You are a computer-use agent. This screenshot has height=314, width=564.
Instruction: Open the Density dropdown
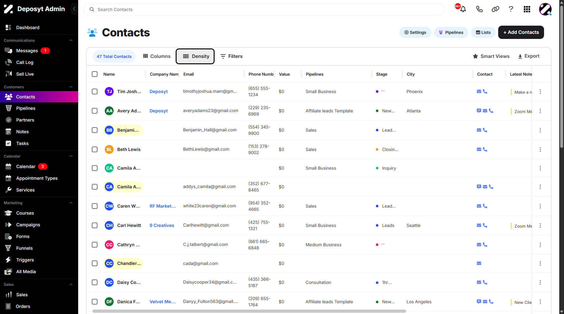coord(195,56)
